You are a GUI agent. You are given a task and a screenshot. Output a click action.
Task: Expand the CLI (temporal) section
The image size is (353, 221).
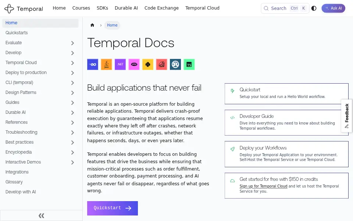72,83
